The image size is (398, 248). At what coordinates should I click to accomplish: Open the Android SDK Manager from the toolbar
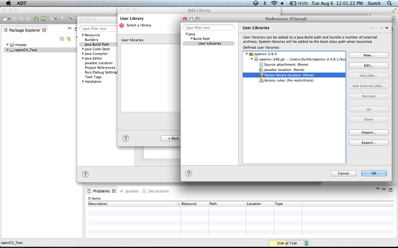tap(36, 19)
